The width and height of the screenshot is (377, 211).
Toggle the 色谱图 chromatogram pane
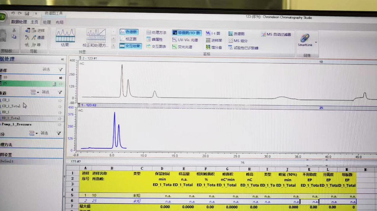click(x=129, y=32)
